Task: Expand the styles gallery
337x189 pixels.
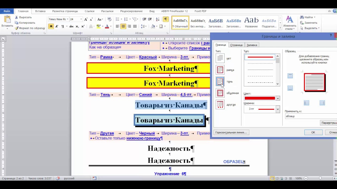Action: (280, 28)
